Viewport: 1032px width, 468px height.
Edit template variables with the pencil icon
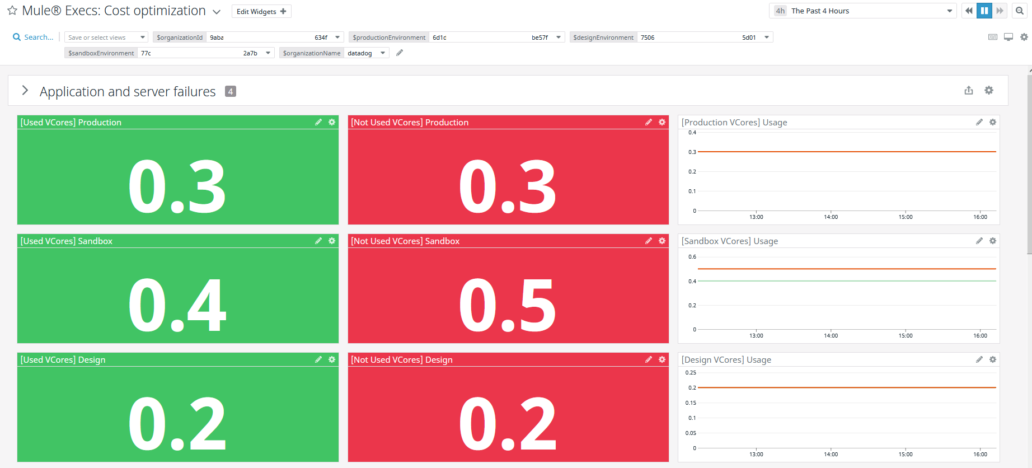click(400, 53)
